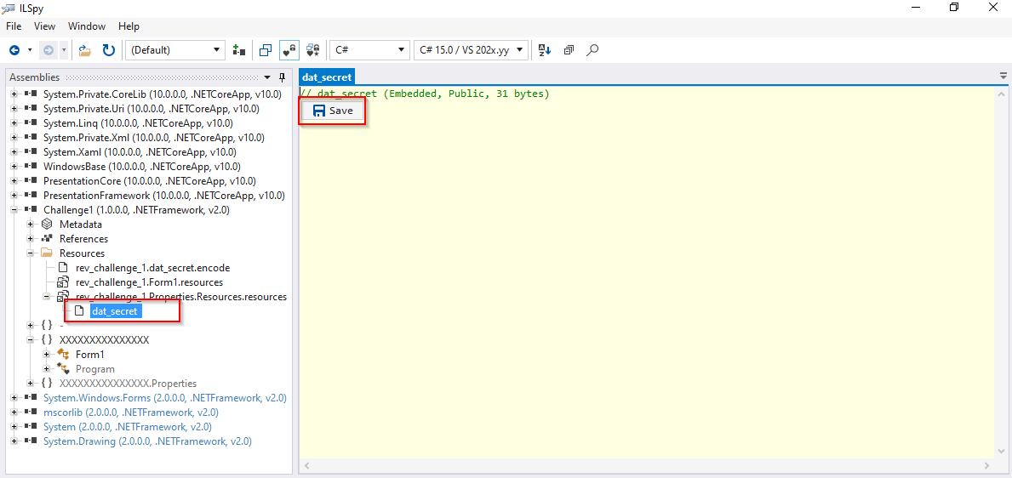Select the References tree item
Viewport: 1012px width, 478px height.
tap(84, 239)
